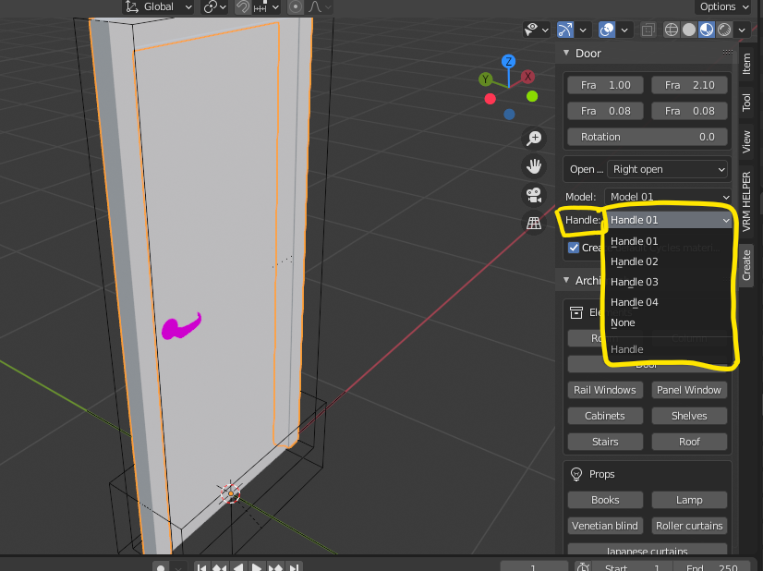Open overlays options dropdown arrow

pyautogui.click(x=624, y=30)
